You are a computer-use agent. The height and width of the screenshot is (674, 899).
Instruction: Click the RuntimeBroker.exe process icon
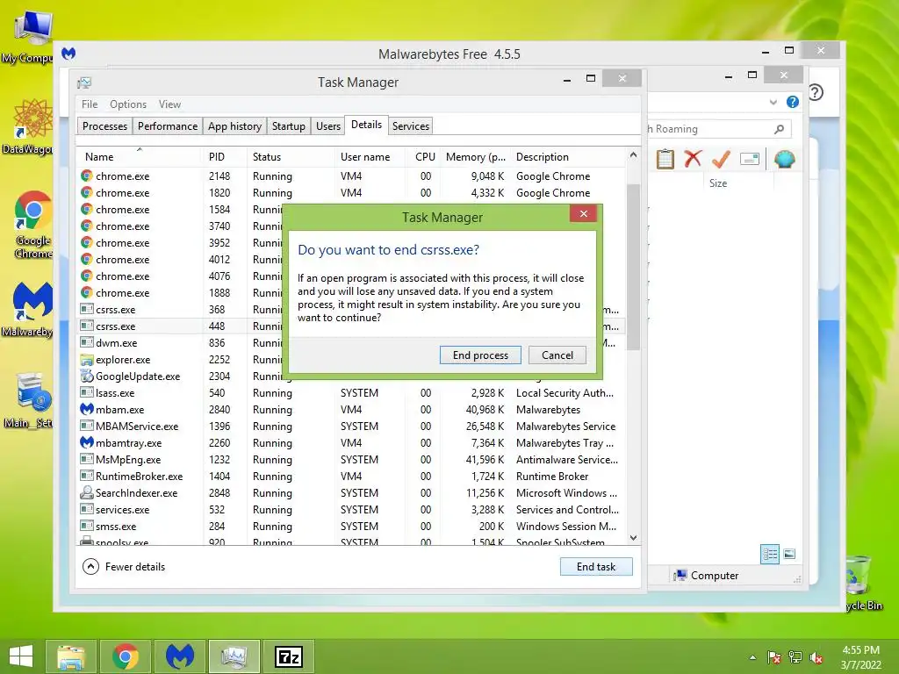pyautogui.click(x=87, y=476)
